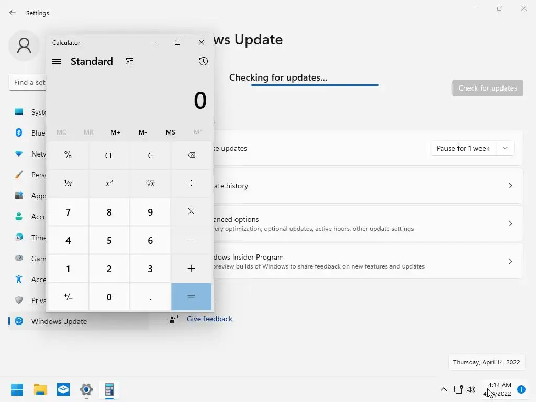
Task: Click digit 5 on Calculator keypad
Action: point(109,240)
